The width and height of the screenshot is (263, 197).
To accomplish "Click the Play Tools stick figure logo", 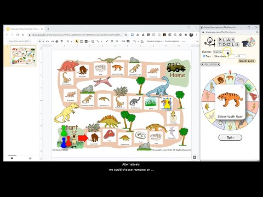I will tap(210, 42).
